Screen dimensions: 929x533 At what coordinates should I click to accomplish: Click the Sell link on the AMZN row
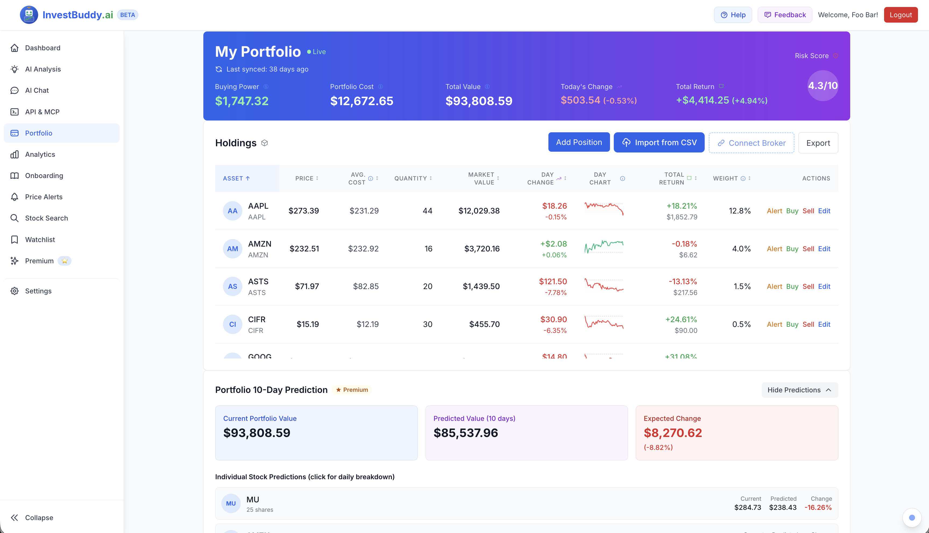coord(809,248)
